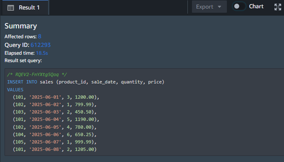
Task: Click the table grid icon on Result 1 tab
Action: click(11, 8)
